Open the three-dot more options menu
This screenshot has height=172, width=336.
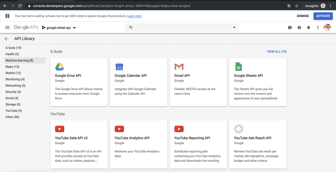(x=318, y=28)
